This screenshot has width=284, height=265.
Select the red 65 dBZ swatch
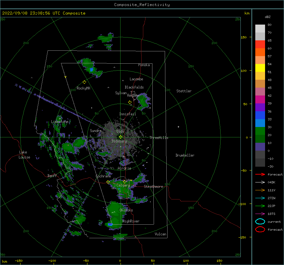[260, 44]
